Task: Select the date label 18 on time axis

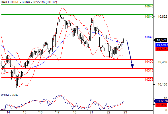Action: 75,112
